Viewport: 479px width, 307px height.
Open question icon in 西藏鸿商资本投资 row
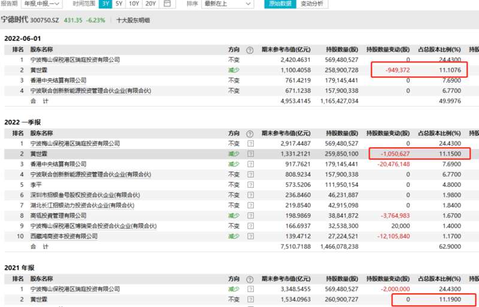point(250,237)
